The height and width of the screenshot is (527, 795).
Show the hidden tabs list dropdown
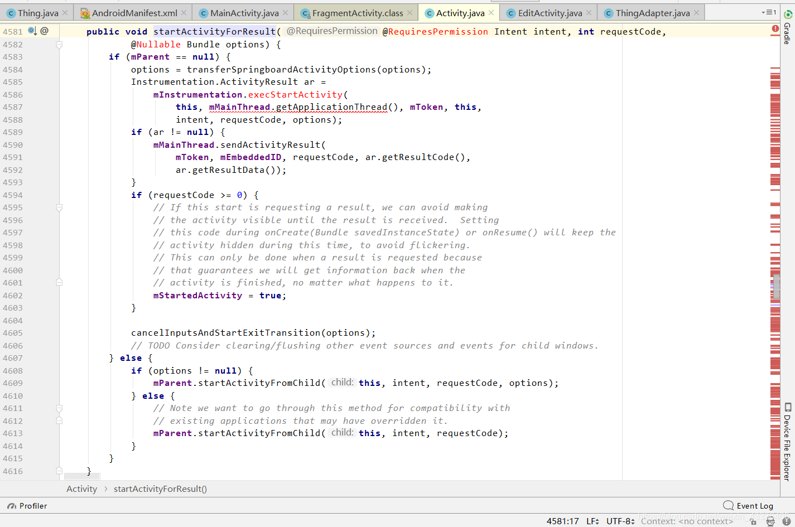point(769,12)
